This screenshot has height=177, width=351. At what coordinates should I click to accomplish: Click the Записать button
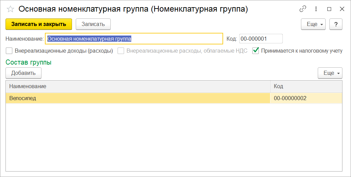point(93,24)
